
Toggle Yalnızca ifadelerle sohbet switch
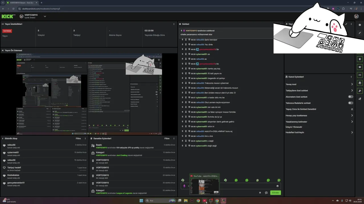point(351,103)
